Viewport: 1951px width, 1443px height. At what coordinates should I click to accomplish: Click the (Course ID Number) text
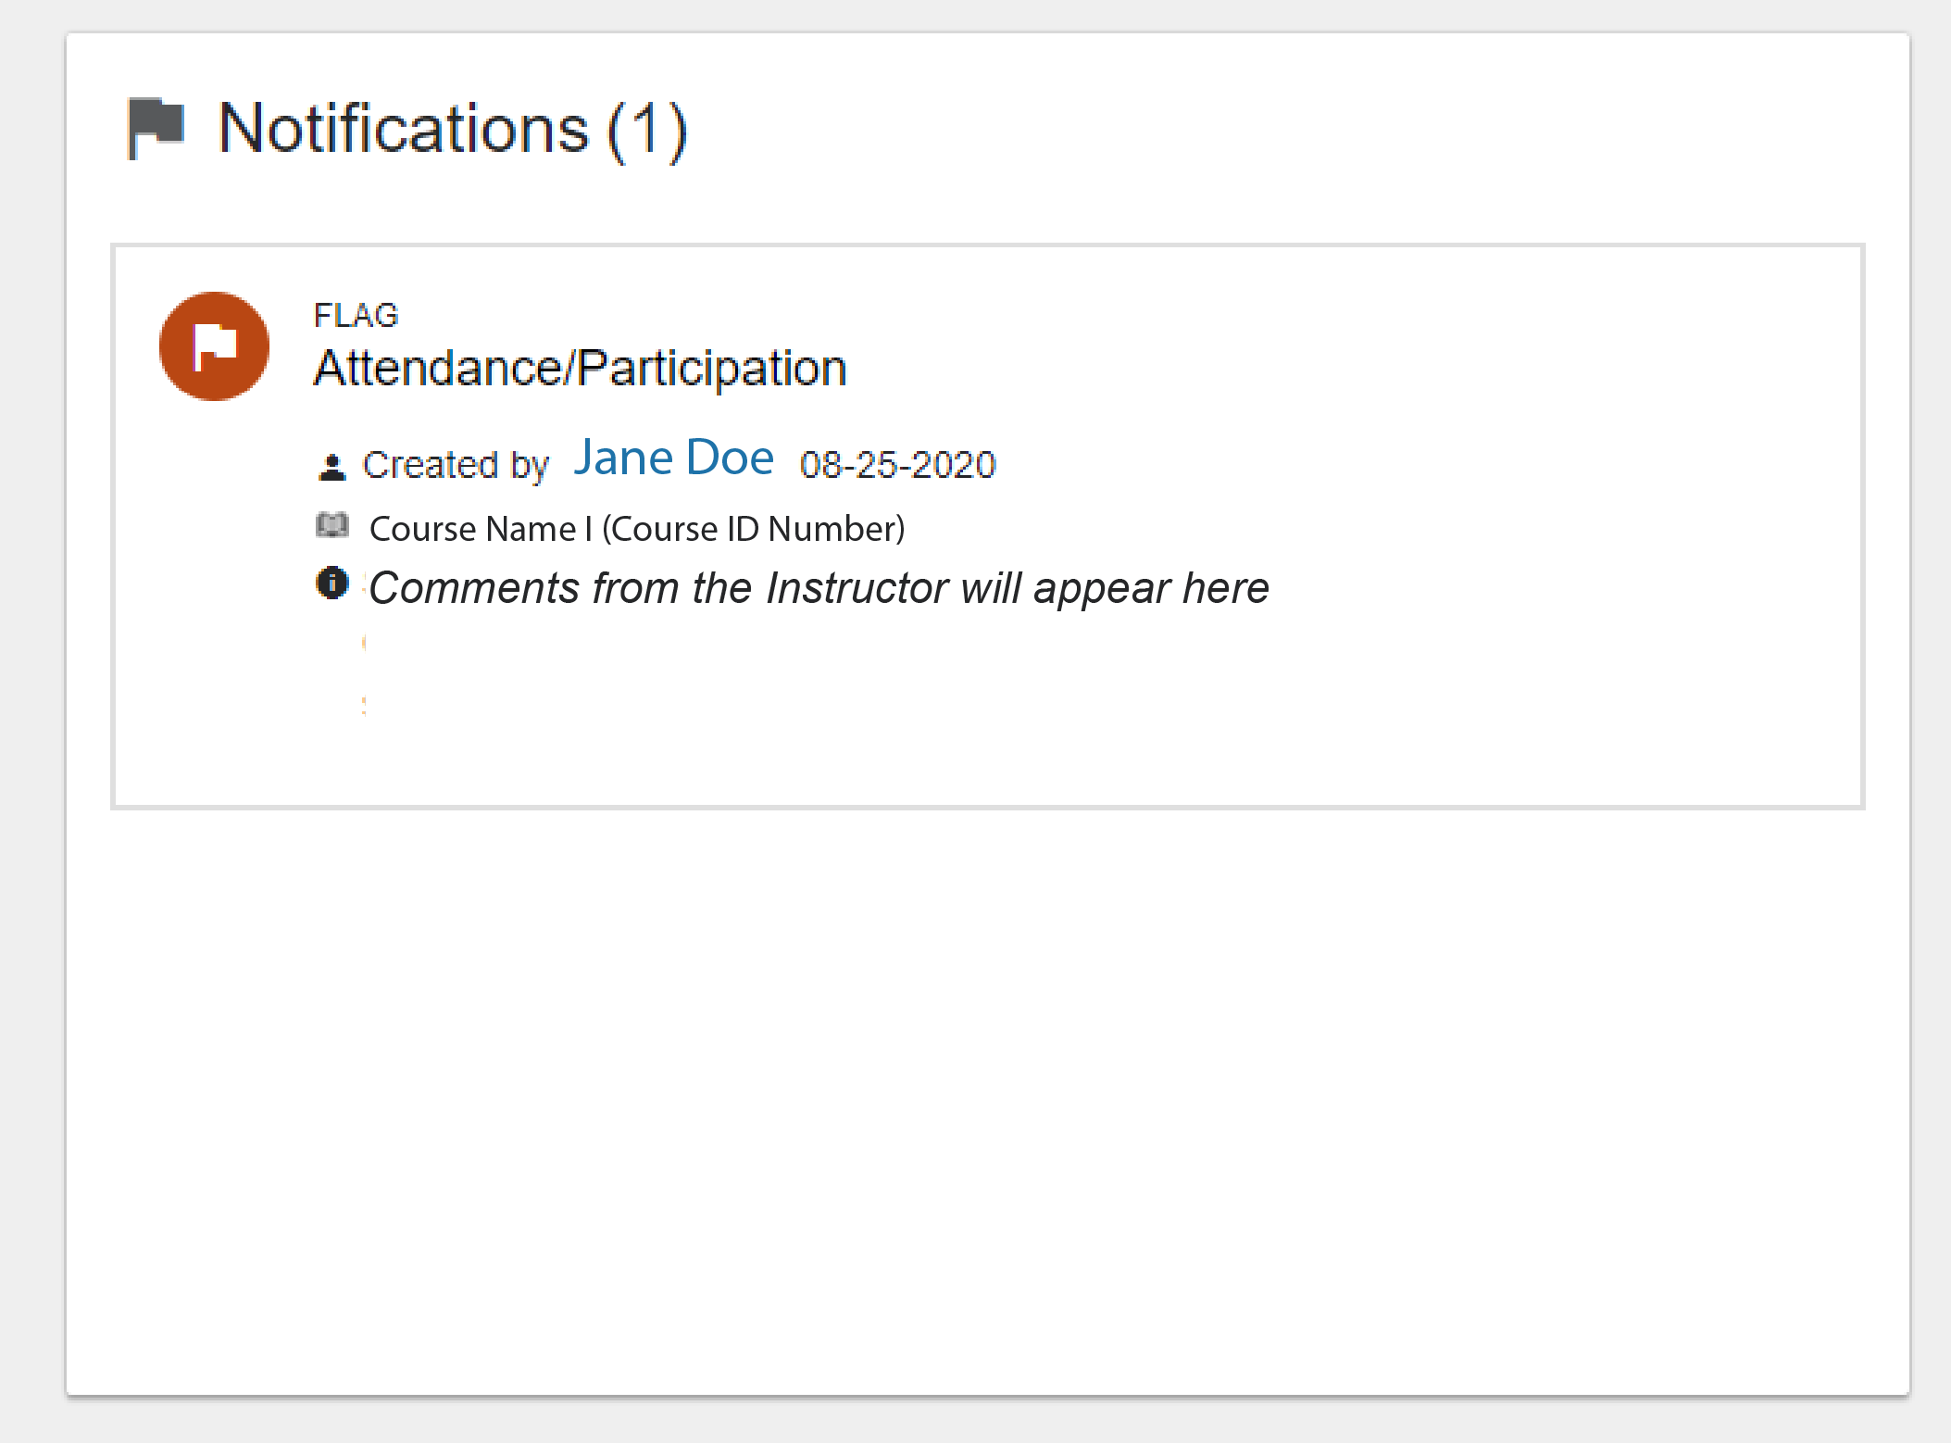753,529
